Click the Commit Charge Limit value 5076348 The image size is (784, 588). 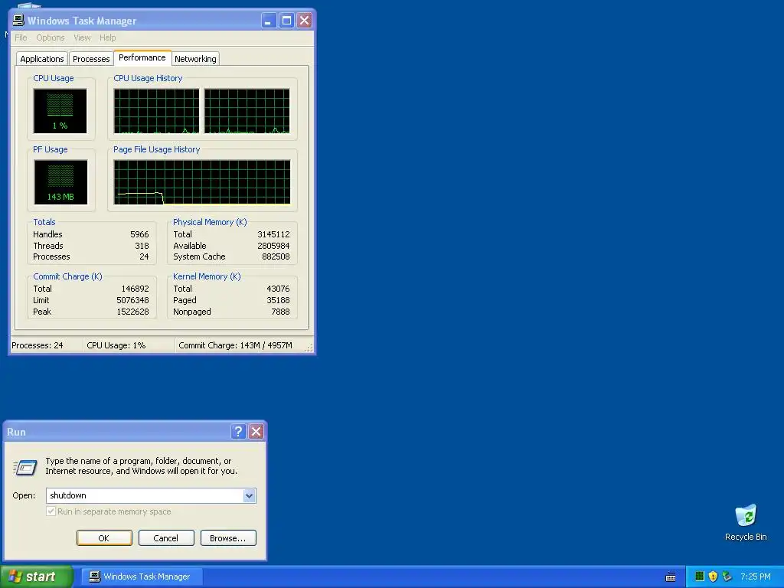coord(132,300)
